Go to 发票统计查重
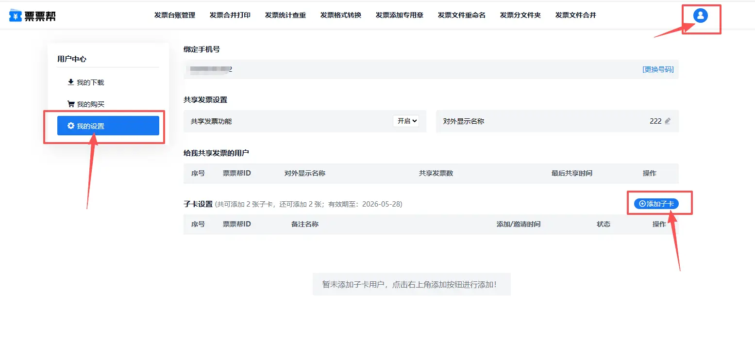The width and height of the screenshot is (755, 340). click(285, 16)
